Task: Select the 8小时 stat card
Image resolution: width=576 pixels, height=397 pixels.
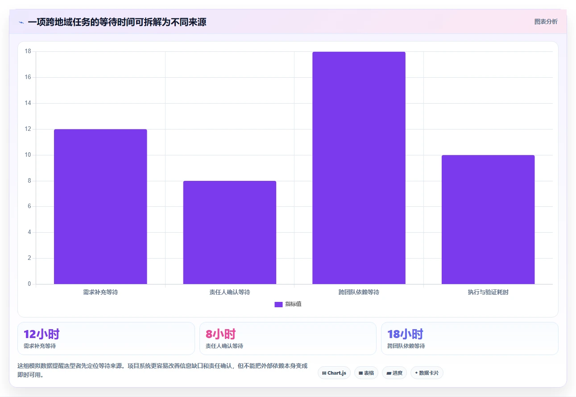Action: click(x=288, y=338)
